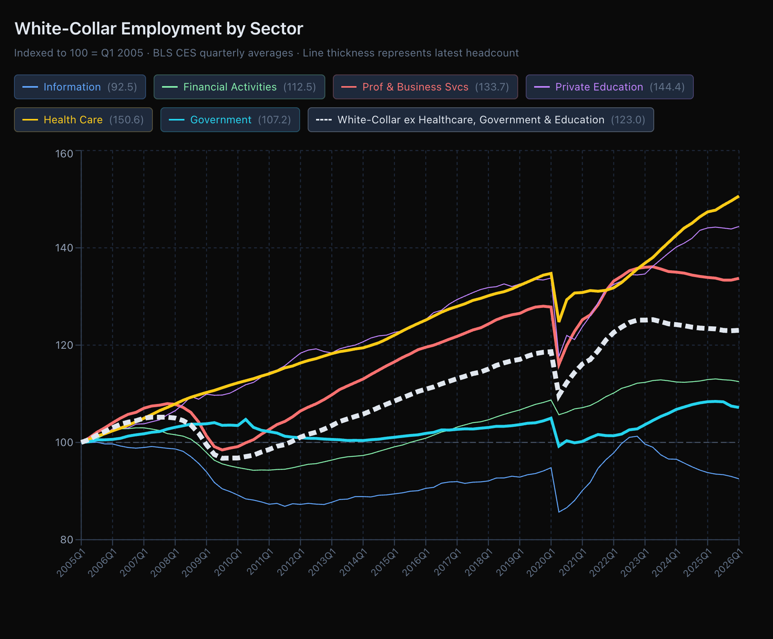The width and height of the screenshot is (773, 639).
Task: Click the 100 baseline y-axis label
Action: point(64,442)
